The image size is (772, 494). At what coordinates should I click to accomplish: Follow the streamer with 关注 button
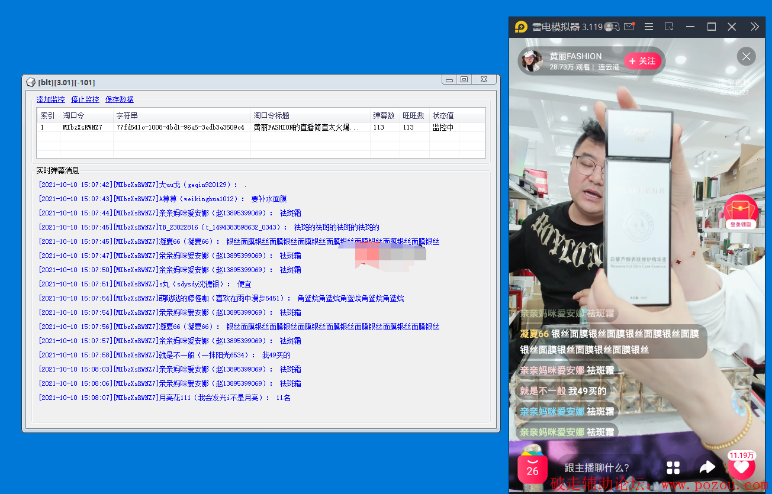(642, 61)
